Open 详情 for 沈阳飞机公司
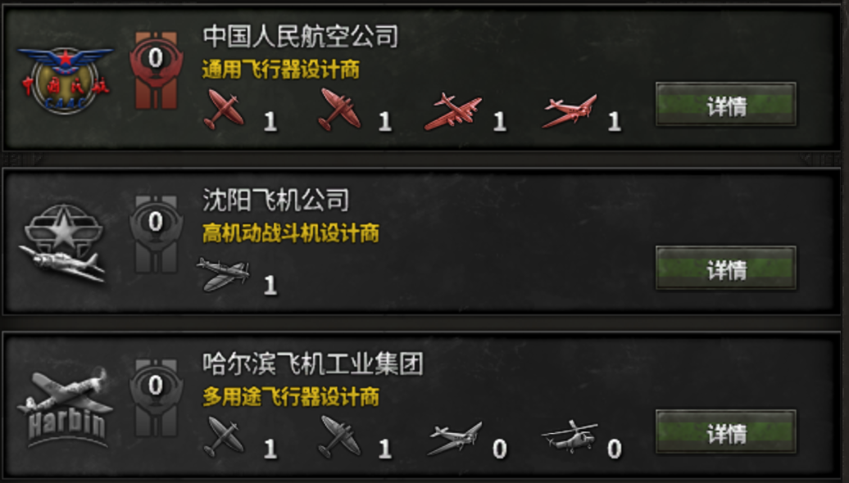Screen dimensions: 849x483 [x=726, y=269]
